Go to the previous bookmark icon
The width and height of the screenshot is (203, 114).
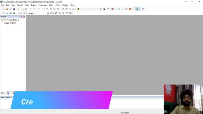(51, 9)
